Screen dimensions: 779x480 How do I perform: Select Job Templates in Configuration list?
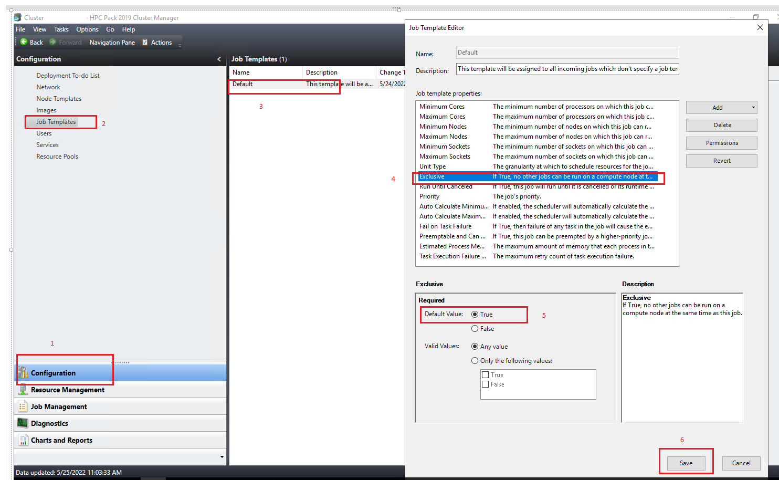[56, 122]
